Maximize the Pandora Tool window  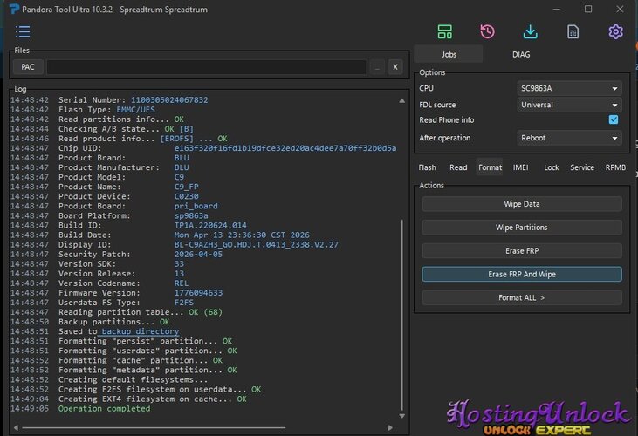pos(588,9)
